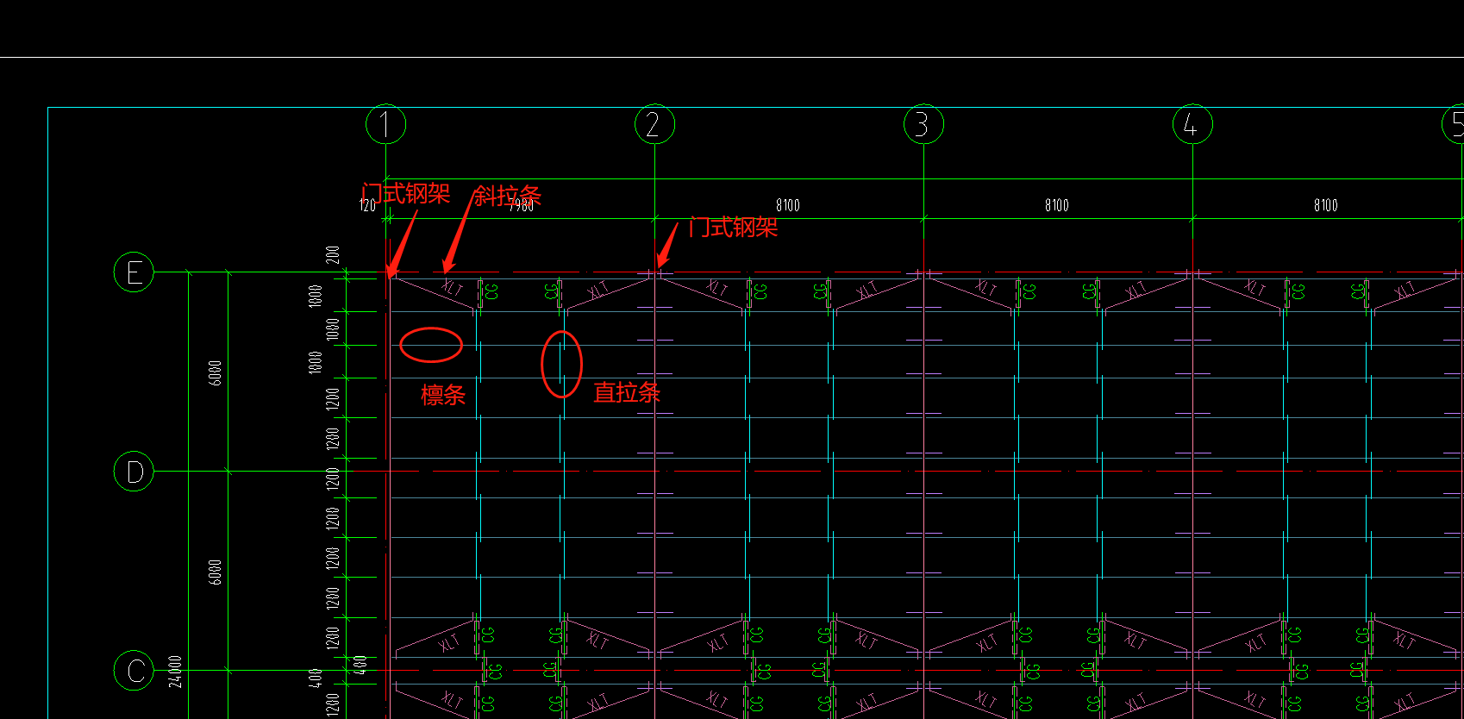Select grid axis bubble C
The width and height of the screenshot is (1464, 719).
pyautogui.click(x=134, y=670)
